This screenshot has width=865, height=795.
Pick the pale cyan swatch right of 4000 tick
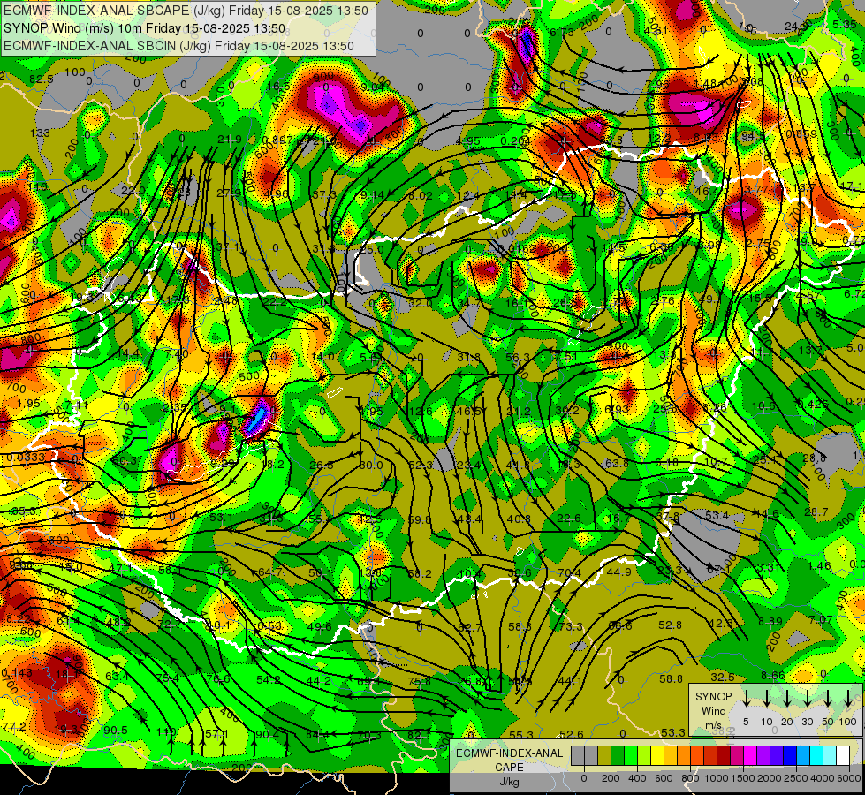[830, 755]
